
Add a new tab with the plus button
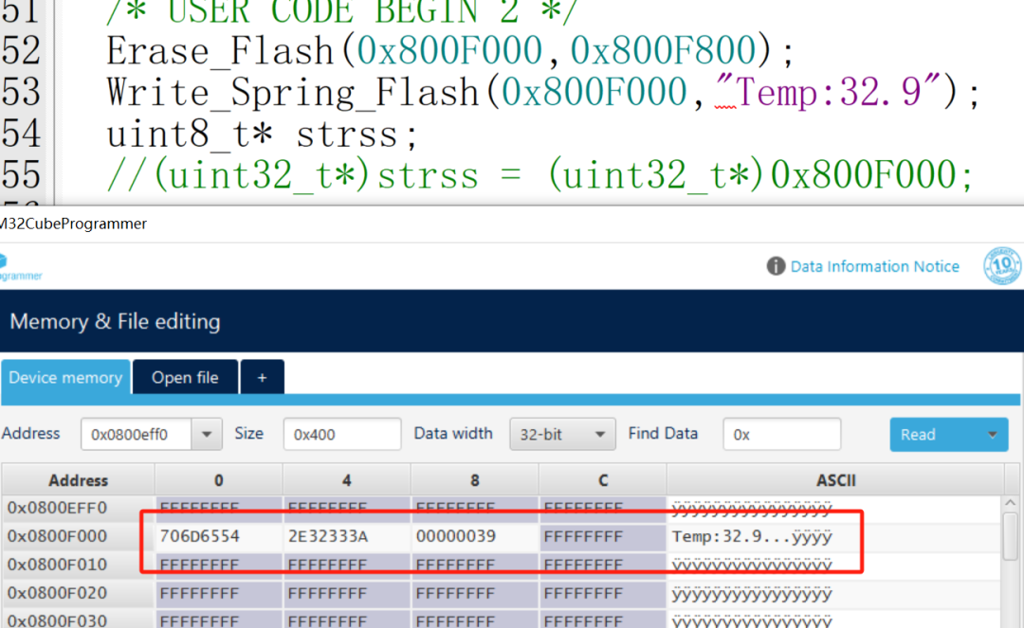(x=263, y=377)
